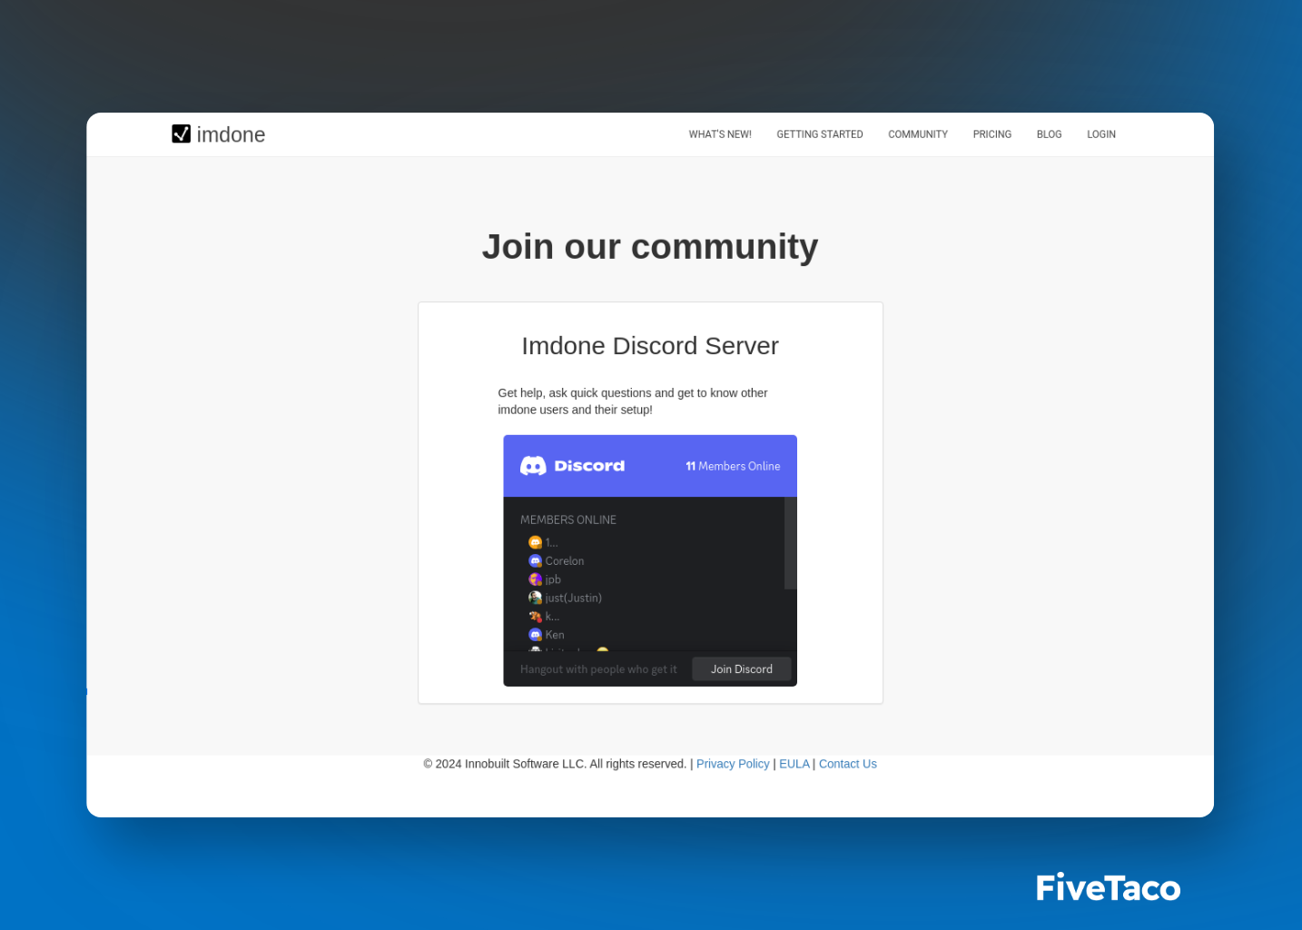Open the EULA link in footer
The width and height of the screenshot is (1302, 930).
tap(794, 764)
